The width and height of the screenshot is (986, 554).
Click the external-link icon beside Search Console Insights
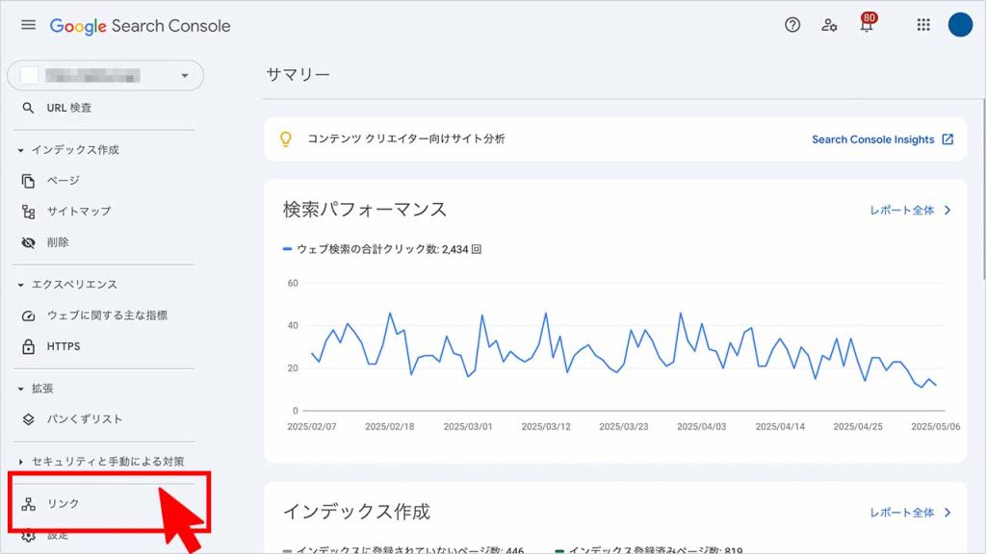click(947, 139)
